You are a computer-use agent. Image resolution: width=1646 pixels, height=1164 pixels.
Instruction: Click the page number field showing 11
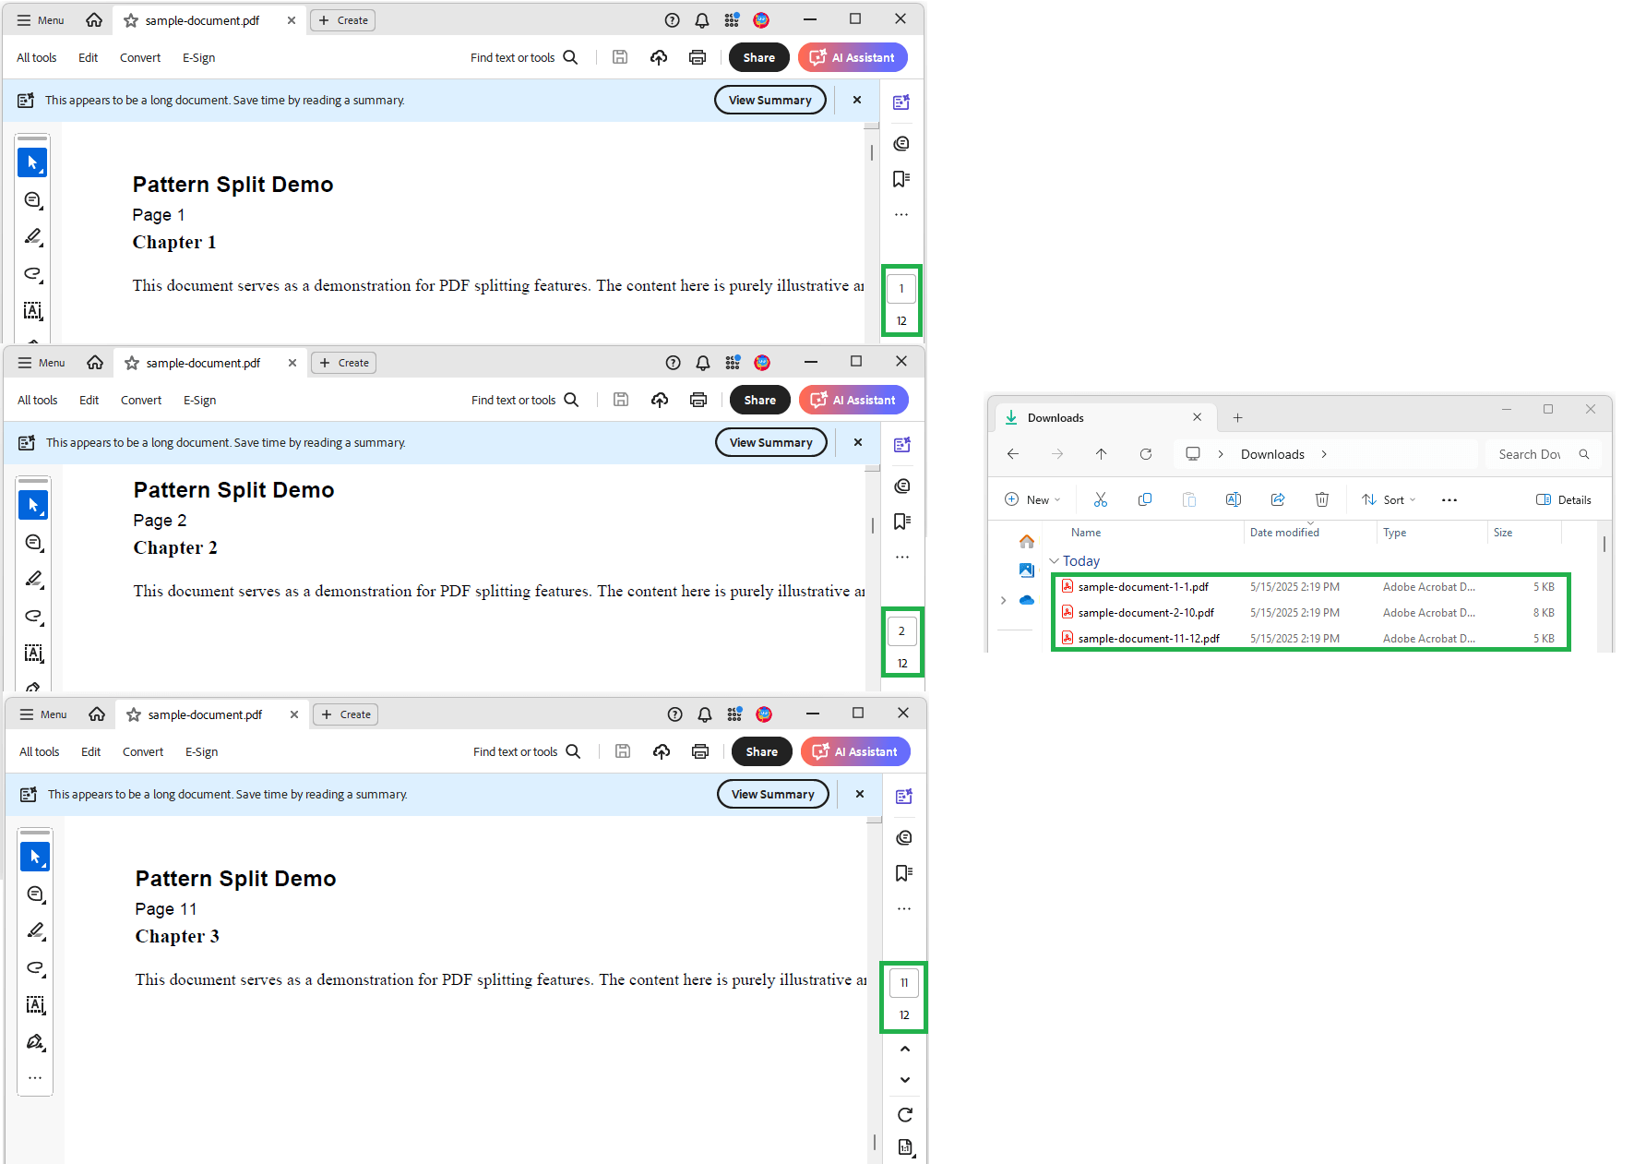click(904, 983)
